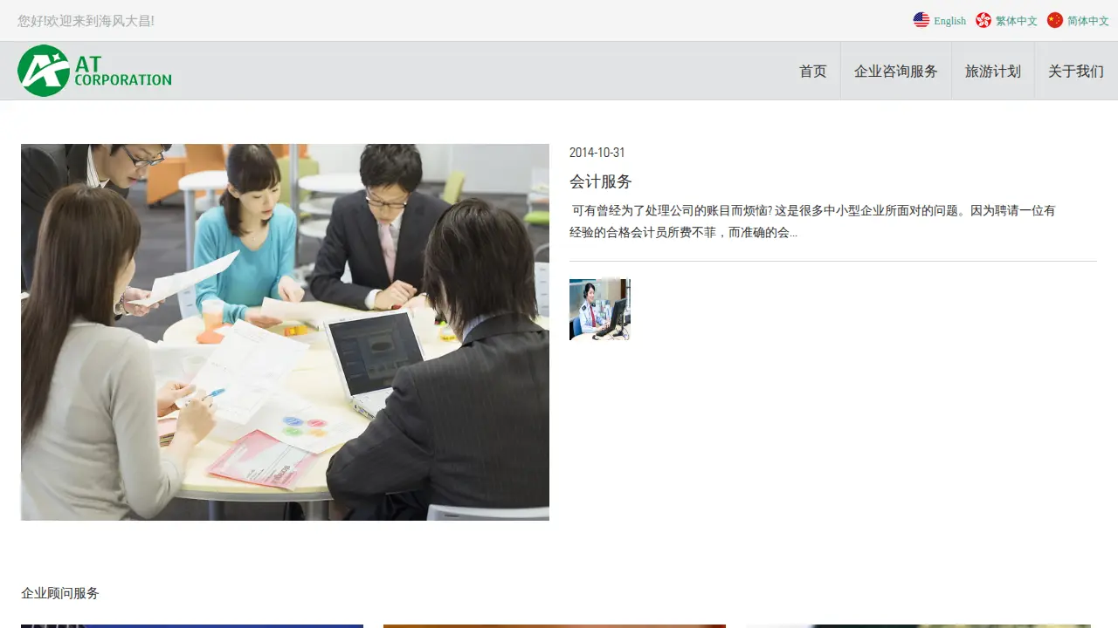The width and height of the screenshot is (1118, 628).
Task: Switch language to English
Action: (949, 21)
